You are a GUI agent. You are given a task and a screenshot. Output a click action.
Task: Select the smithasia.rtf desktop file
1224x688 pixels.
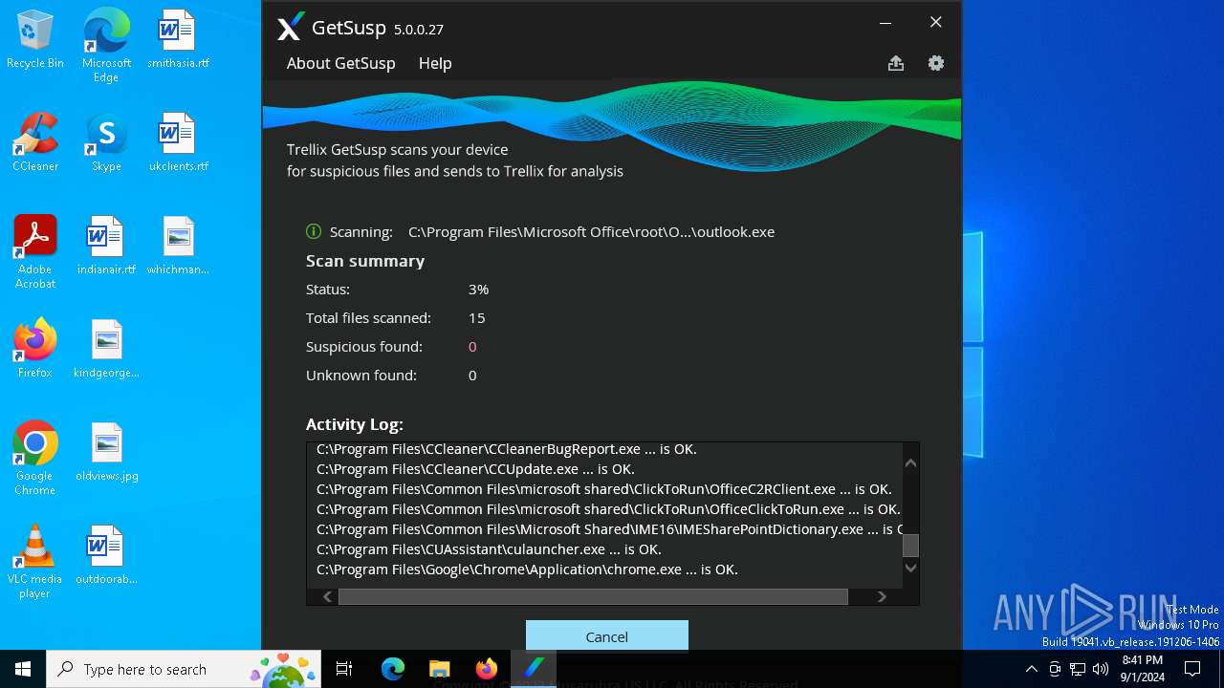[x=178, y=40]
